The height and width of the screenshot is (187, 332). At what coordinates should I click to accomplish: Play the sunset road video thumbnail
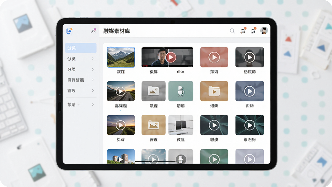pyautogui.click(x=121, y=91)
